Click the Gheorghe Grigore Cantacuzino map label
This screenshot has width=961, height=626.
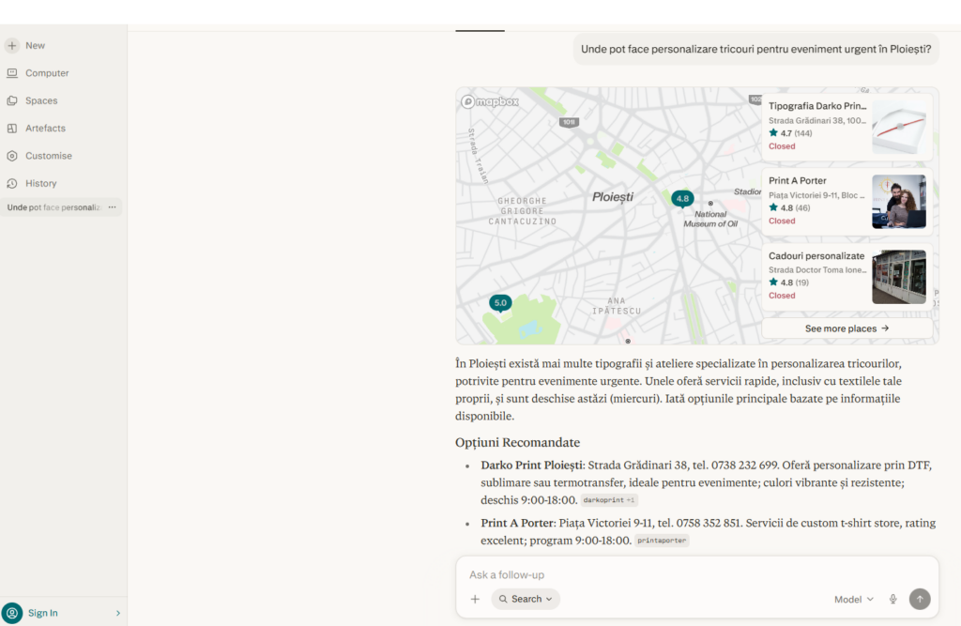click(522, 211)
